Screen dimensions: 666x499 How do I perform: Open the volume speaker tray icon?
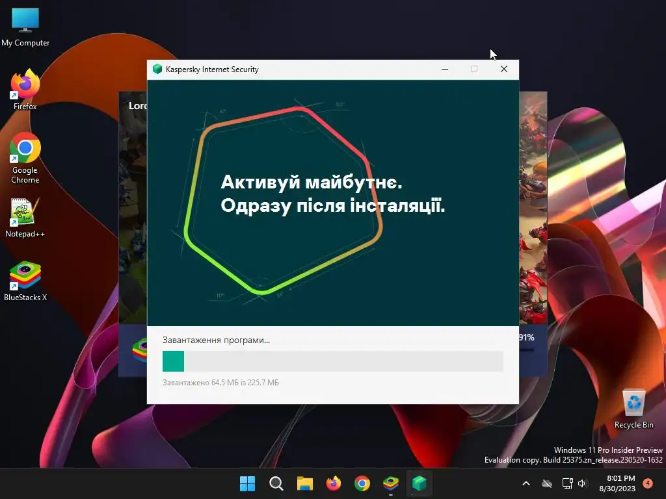coord(583,483)
